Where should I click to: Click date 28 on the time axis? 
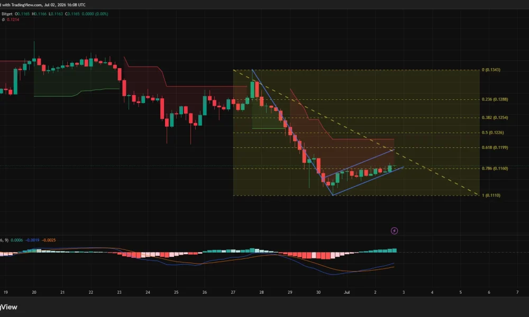(261, 292)
